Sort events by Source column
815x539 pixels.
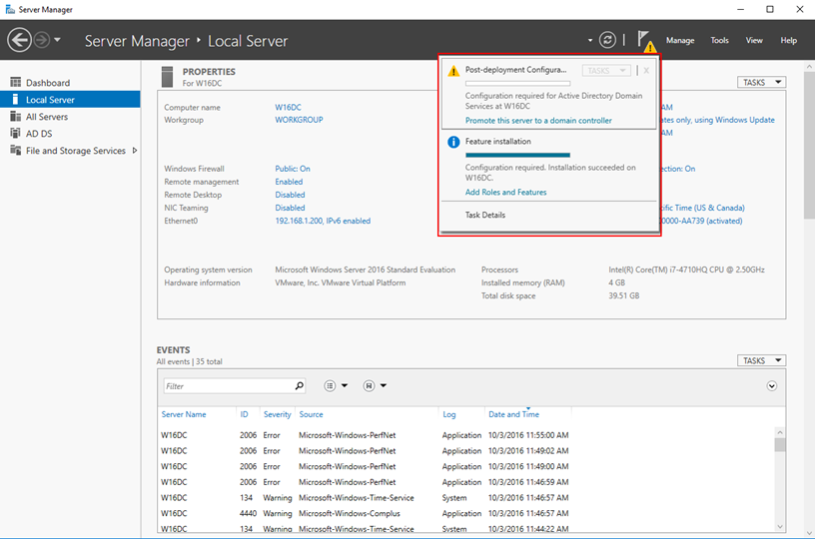311,414
